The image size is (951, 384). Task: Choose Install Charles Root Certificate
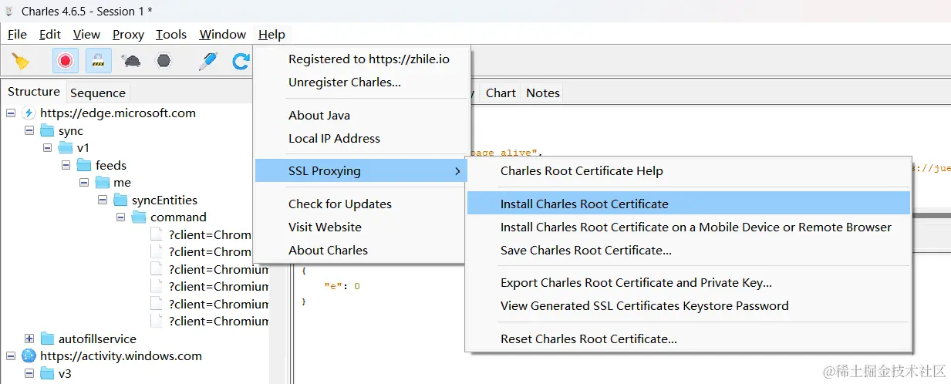[689, 204]
